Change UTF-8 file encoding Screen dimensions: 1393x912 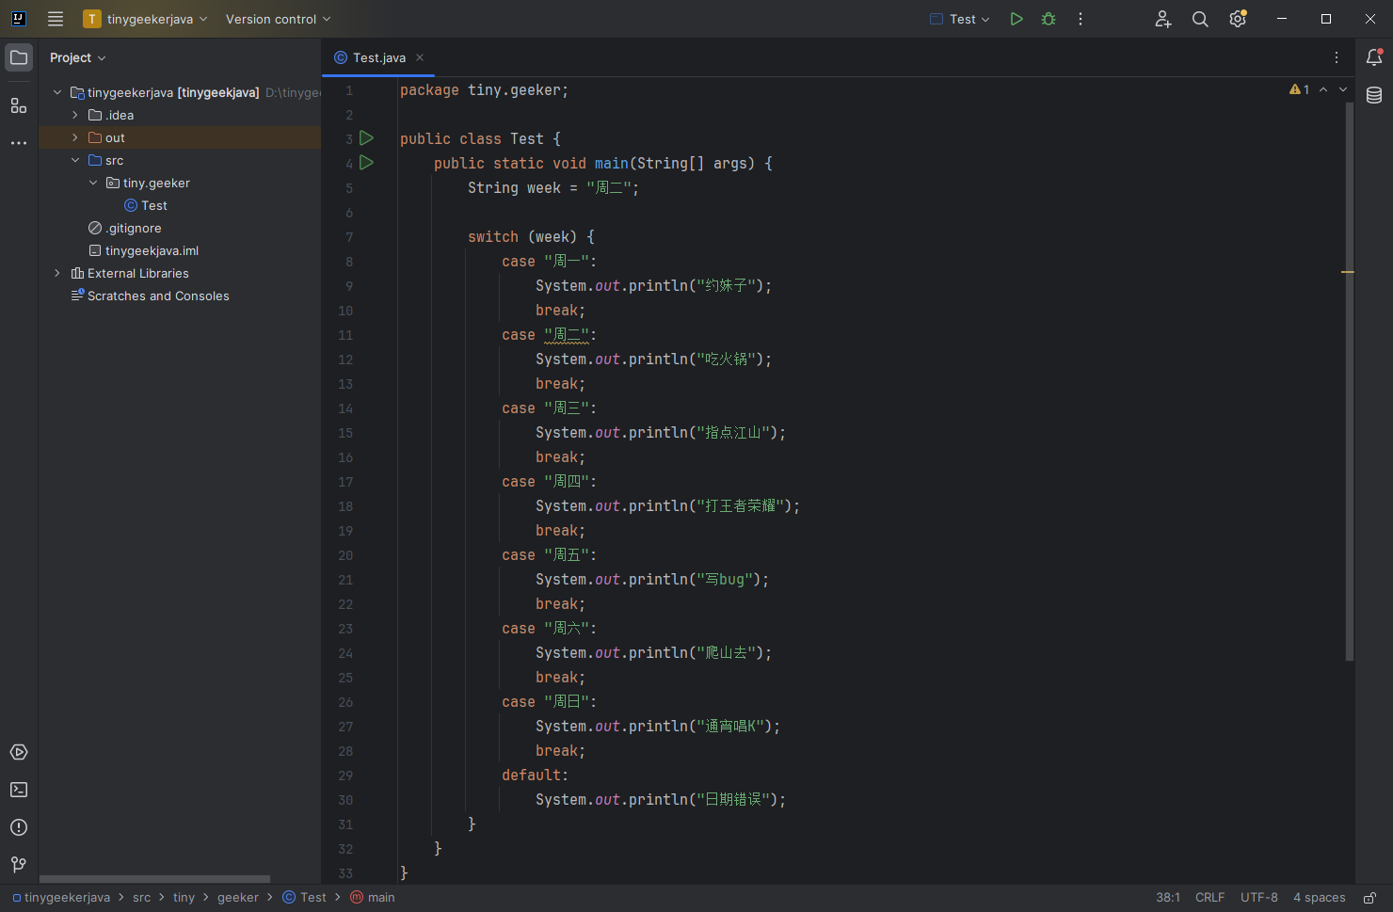point(1259,898)
